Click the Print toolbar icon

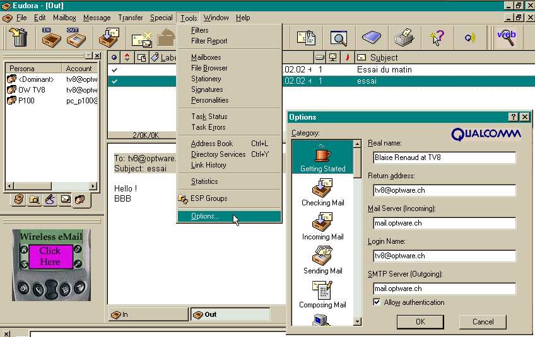point(404,37)
